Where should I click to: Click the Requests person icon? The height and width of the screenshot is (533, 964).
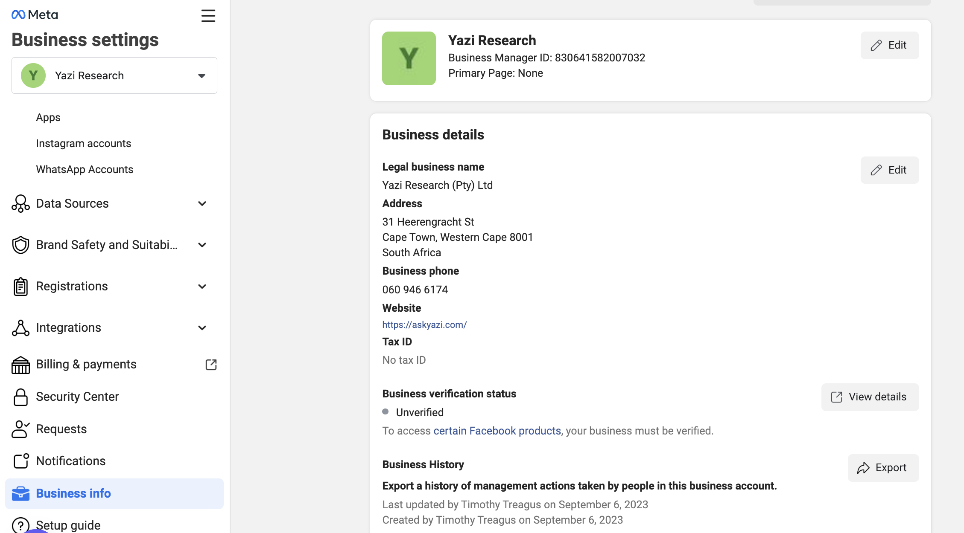(20, 429)
